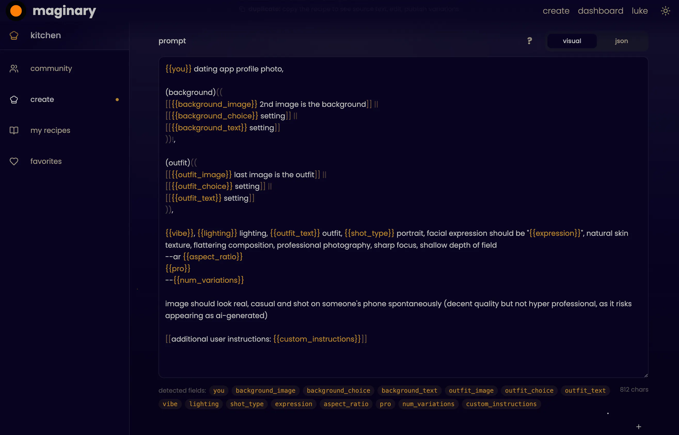This screenshot has height=435, width=679.
Task: Click the background_choice field chip
Action: 338,390
